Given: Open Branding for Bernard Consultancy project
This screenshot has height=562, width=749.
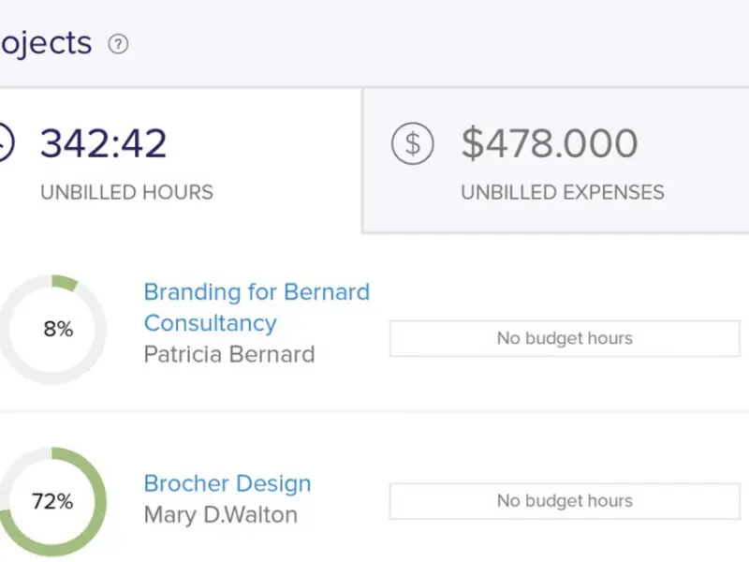Looking at the screenshot, I should tap(256, 307).
